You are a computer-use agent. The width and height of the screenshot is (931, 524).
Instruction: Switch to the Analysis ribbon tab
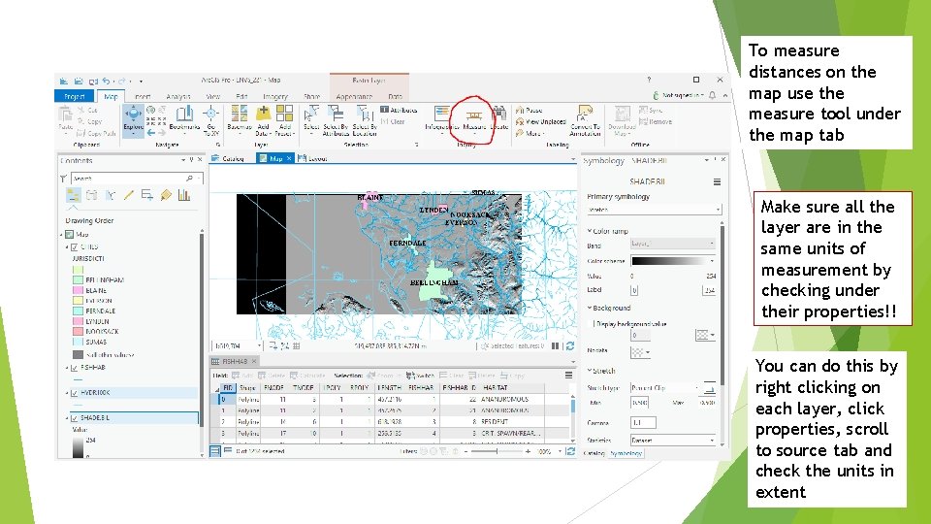[x=178, y=96]
